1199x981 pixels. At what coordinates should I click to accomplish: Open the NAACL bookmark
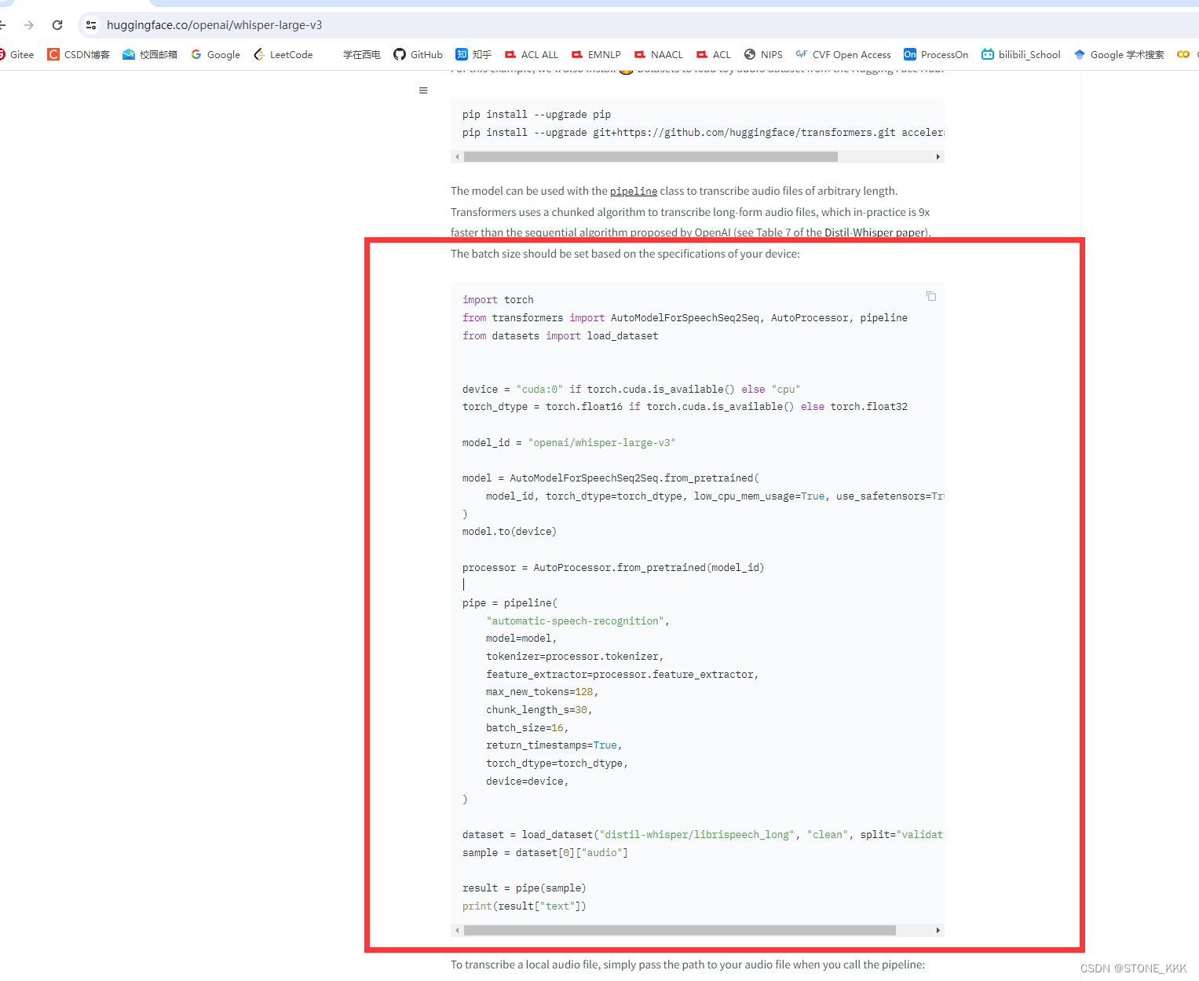pyautogui.click(x=659, y=54)
